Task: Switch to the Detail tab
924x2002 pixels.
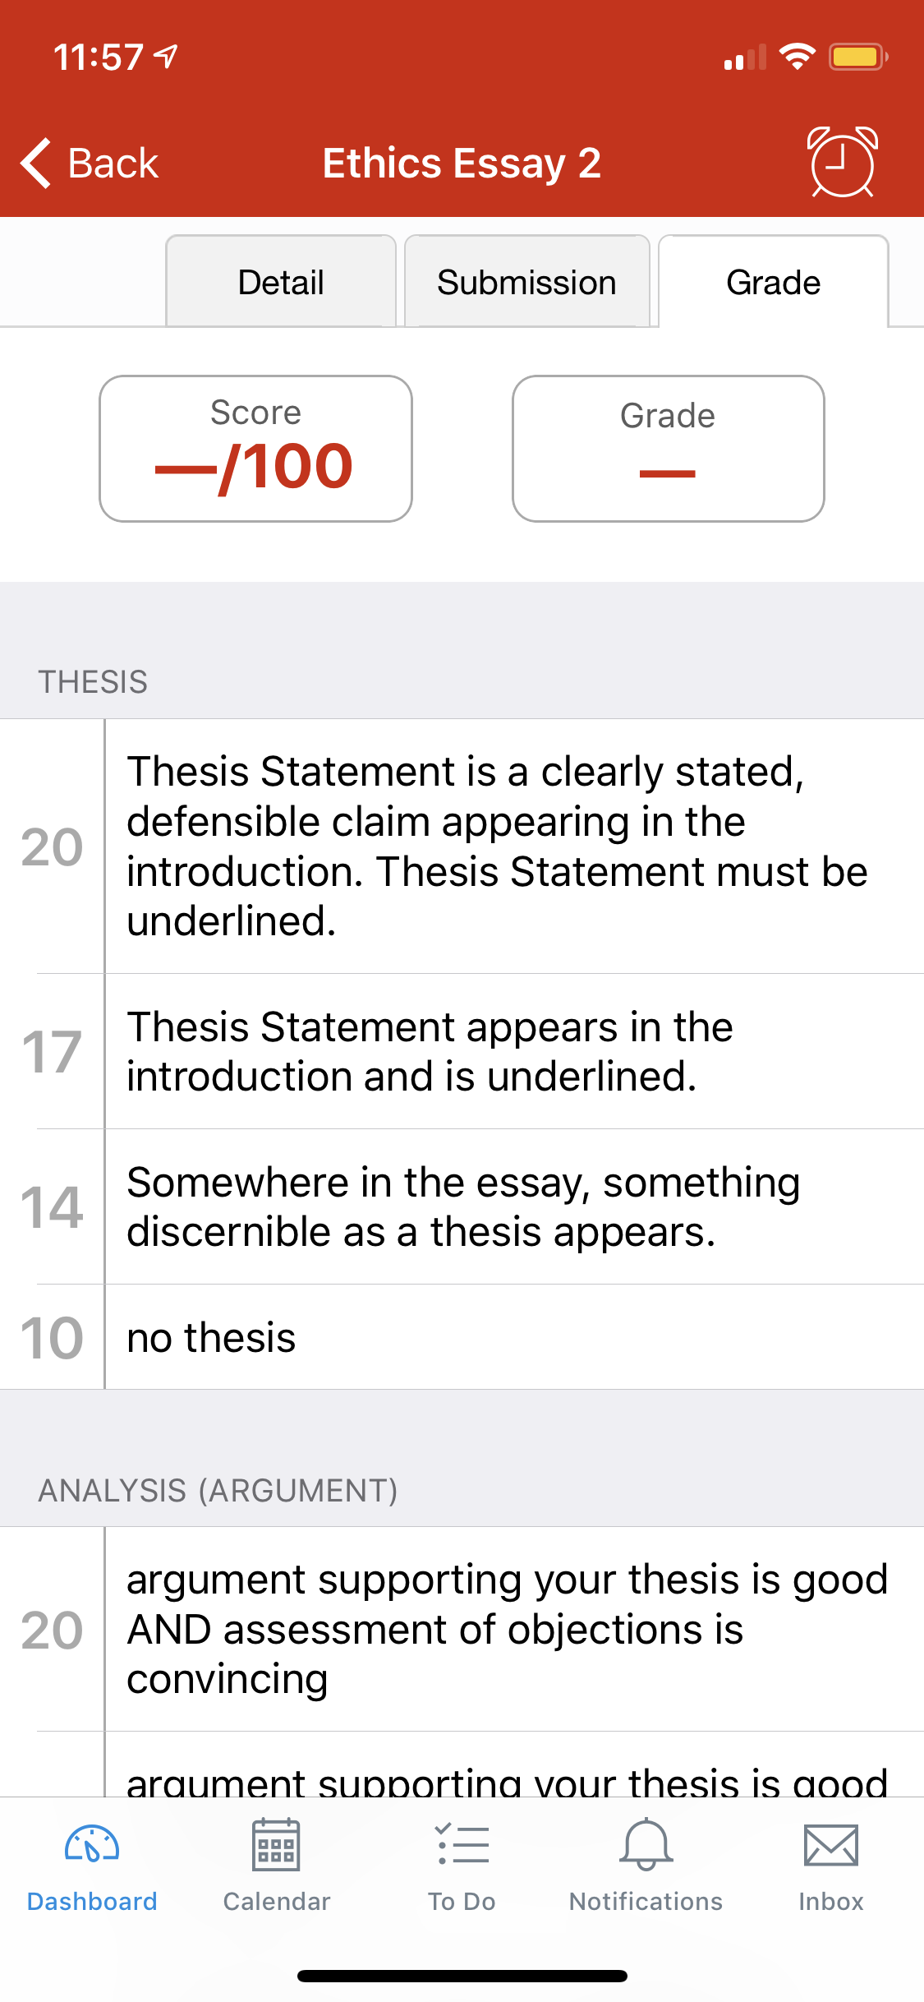Action: 281,281
